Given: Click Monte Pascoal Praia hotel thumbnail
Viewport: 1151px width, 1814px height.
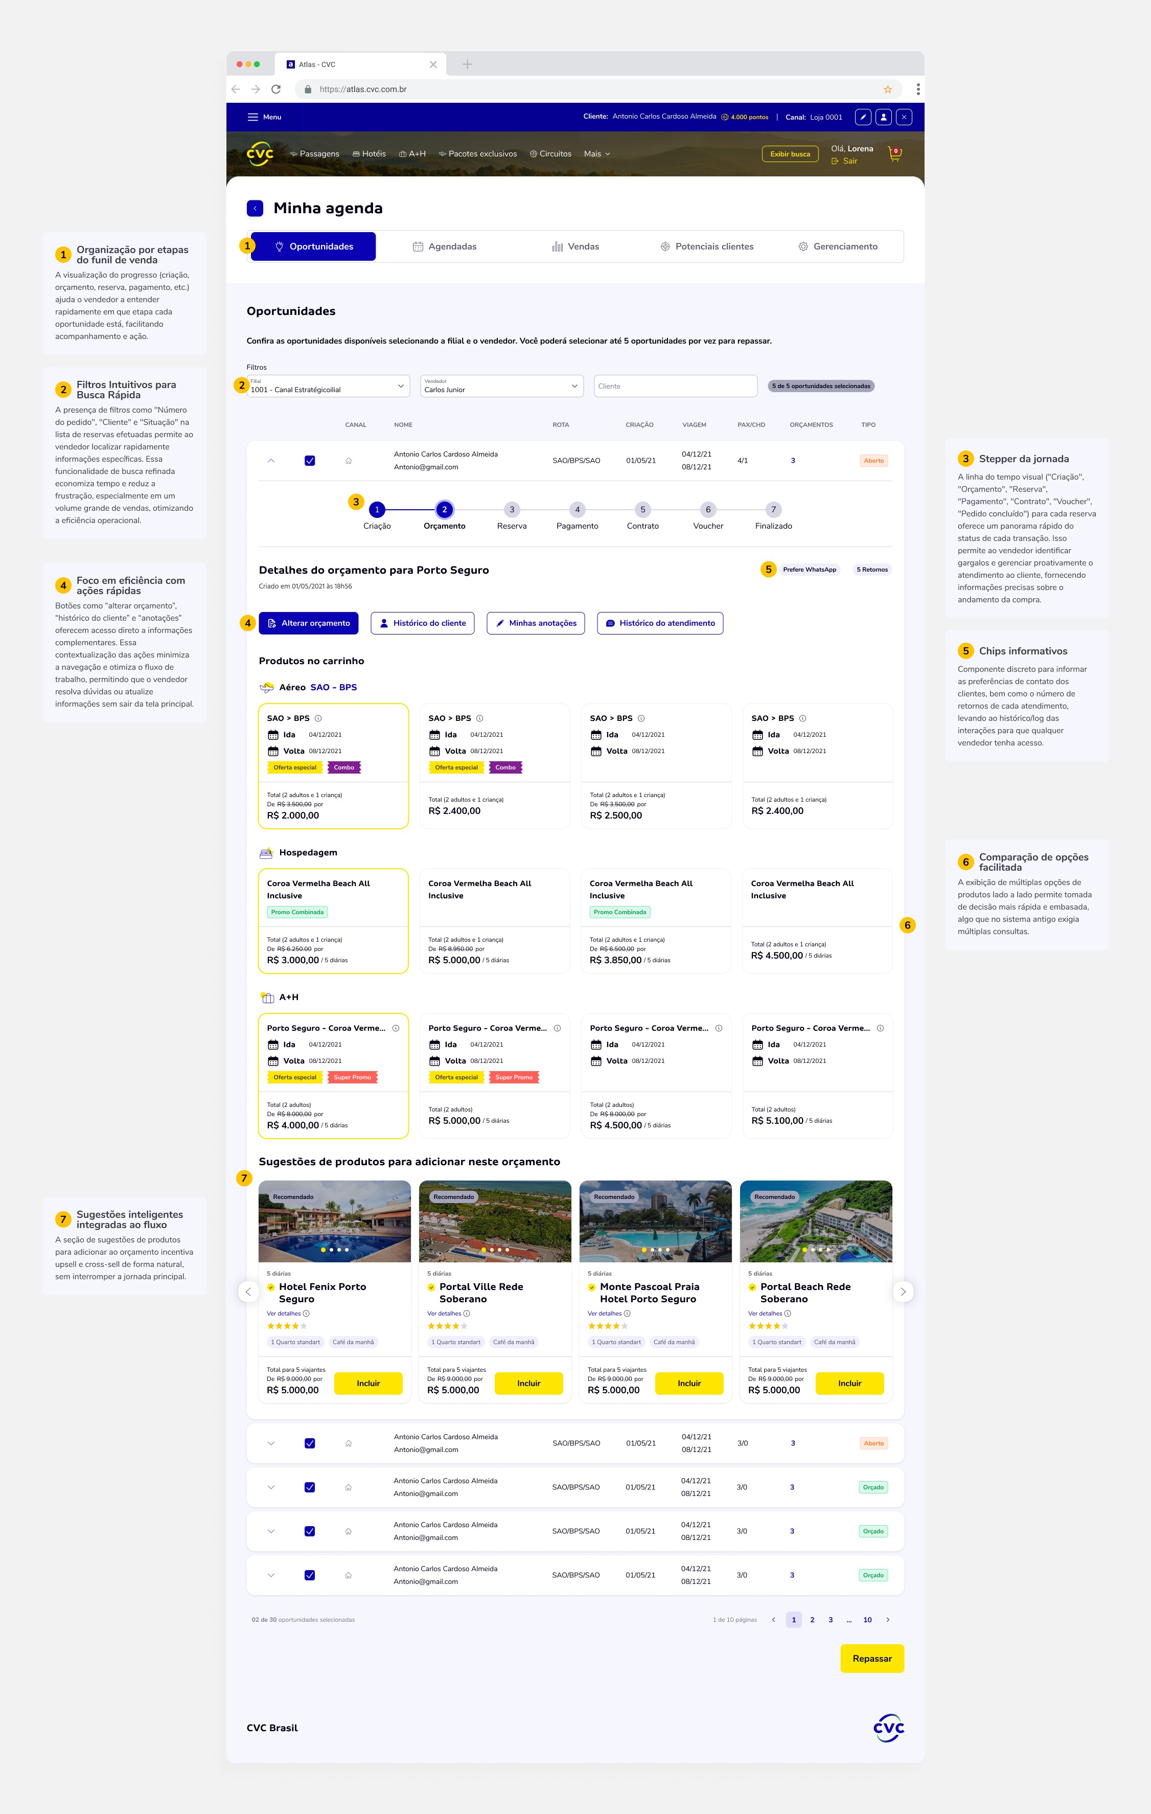Looking at the screenshot, I should [655, 1221].
